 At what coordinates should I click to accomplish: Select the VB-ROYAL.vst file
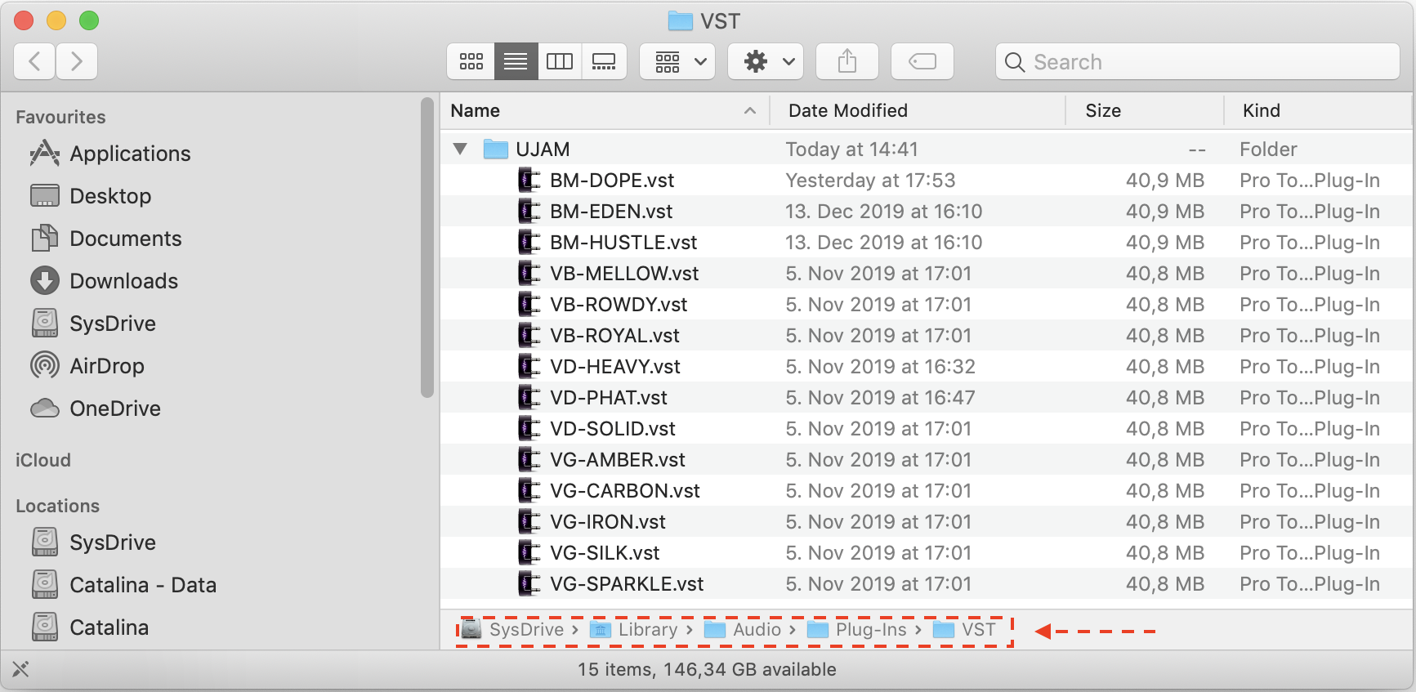pyautogui.click(x=926, y=335)
